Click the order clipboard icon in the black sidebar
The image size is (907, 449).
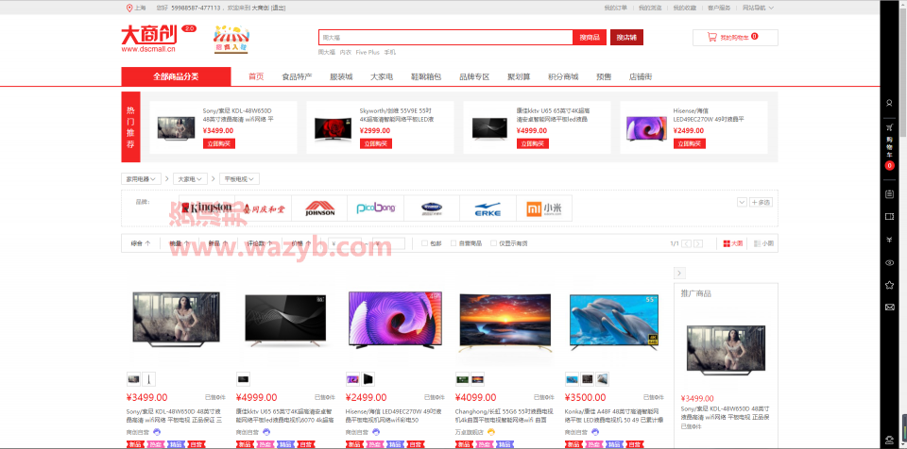point(889,193)
